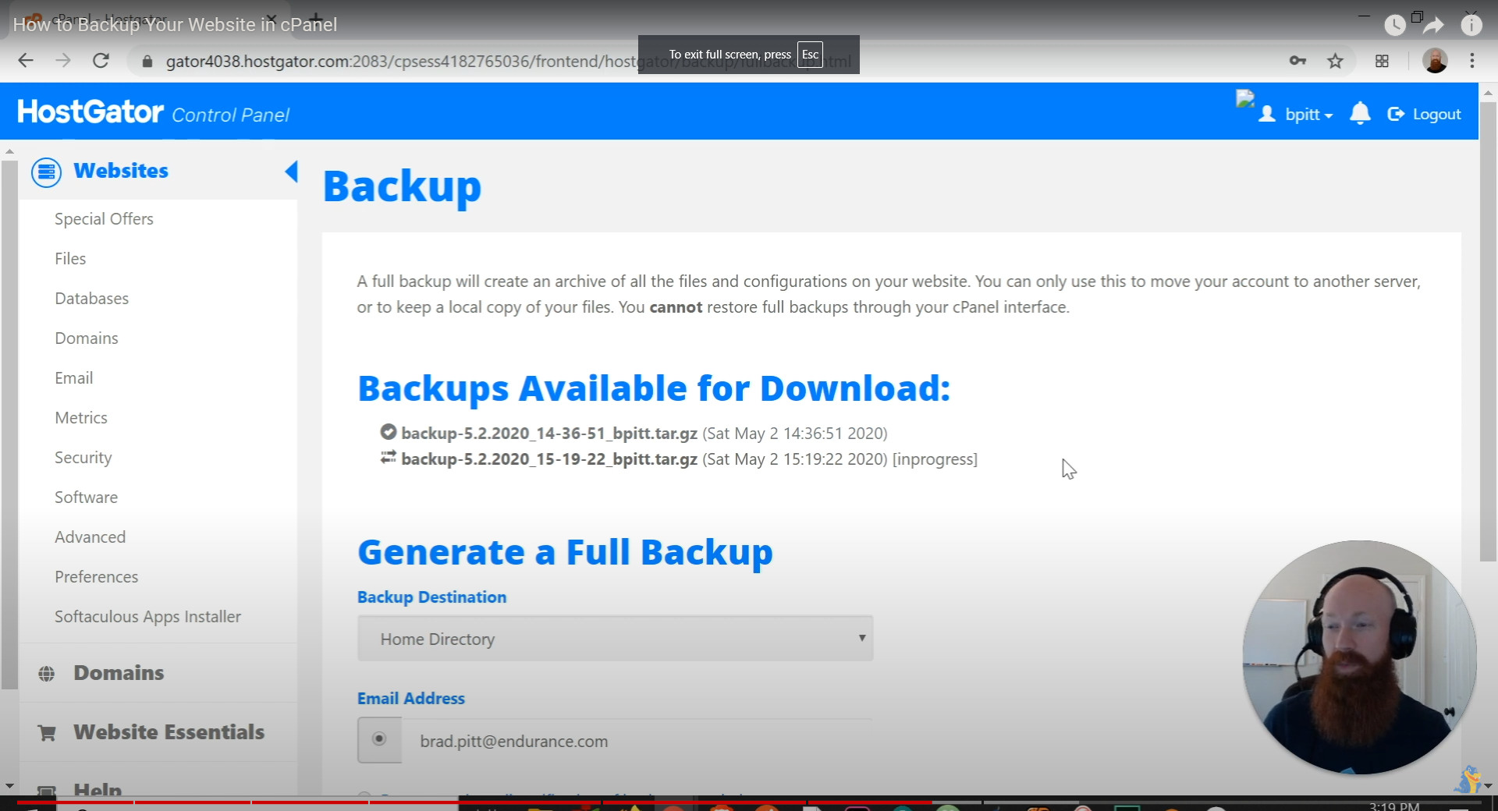Open the bpitt user dropdown
This screenshot has width=1498, height=811.
click(1296, 114)
